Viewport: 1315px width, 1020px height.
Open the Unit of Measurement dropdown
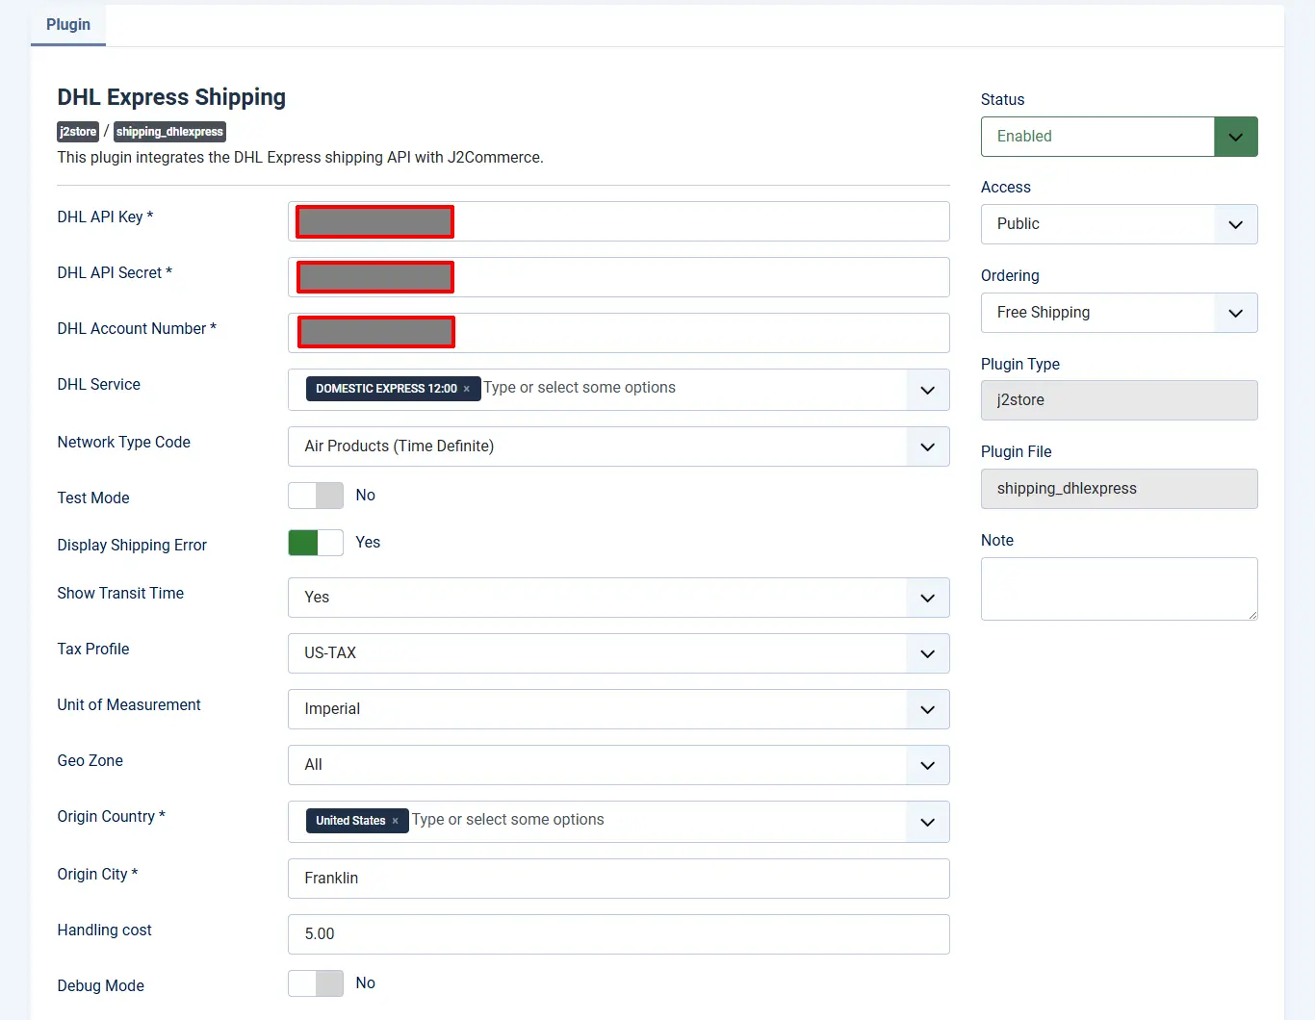pyautogui.click(x=619, y=709)
